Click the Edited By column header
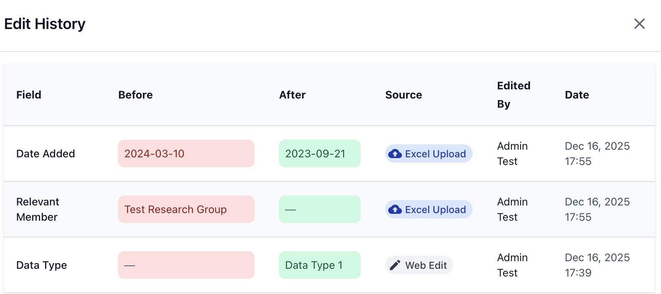The width and height of the screenshot is (661, 294). coord(514,95)
